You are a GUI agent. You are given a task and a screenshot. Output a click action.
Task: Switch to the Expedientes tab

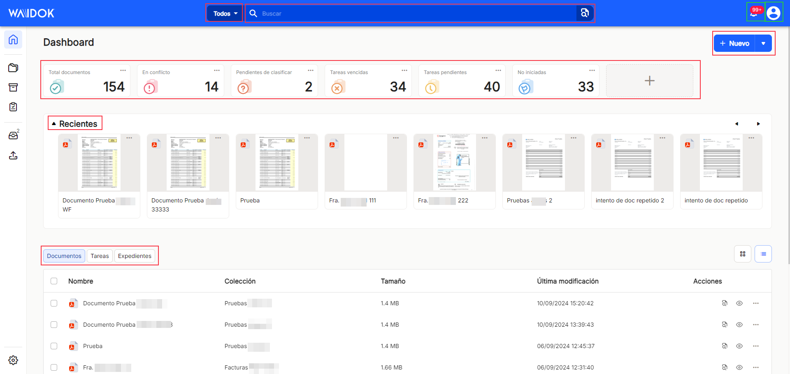(x=135, y=256)
